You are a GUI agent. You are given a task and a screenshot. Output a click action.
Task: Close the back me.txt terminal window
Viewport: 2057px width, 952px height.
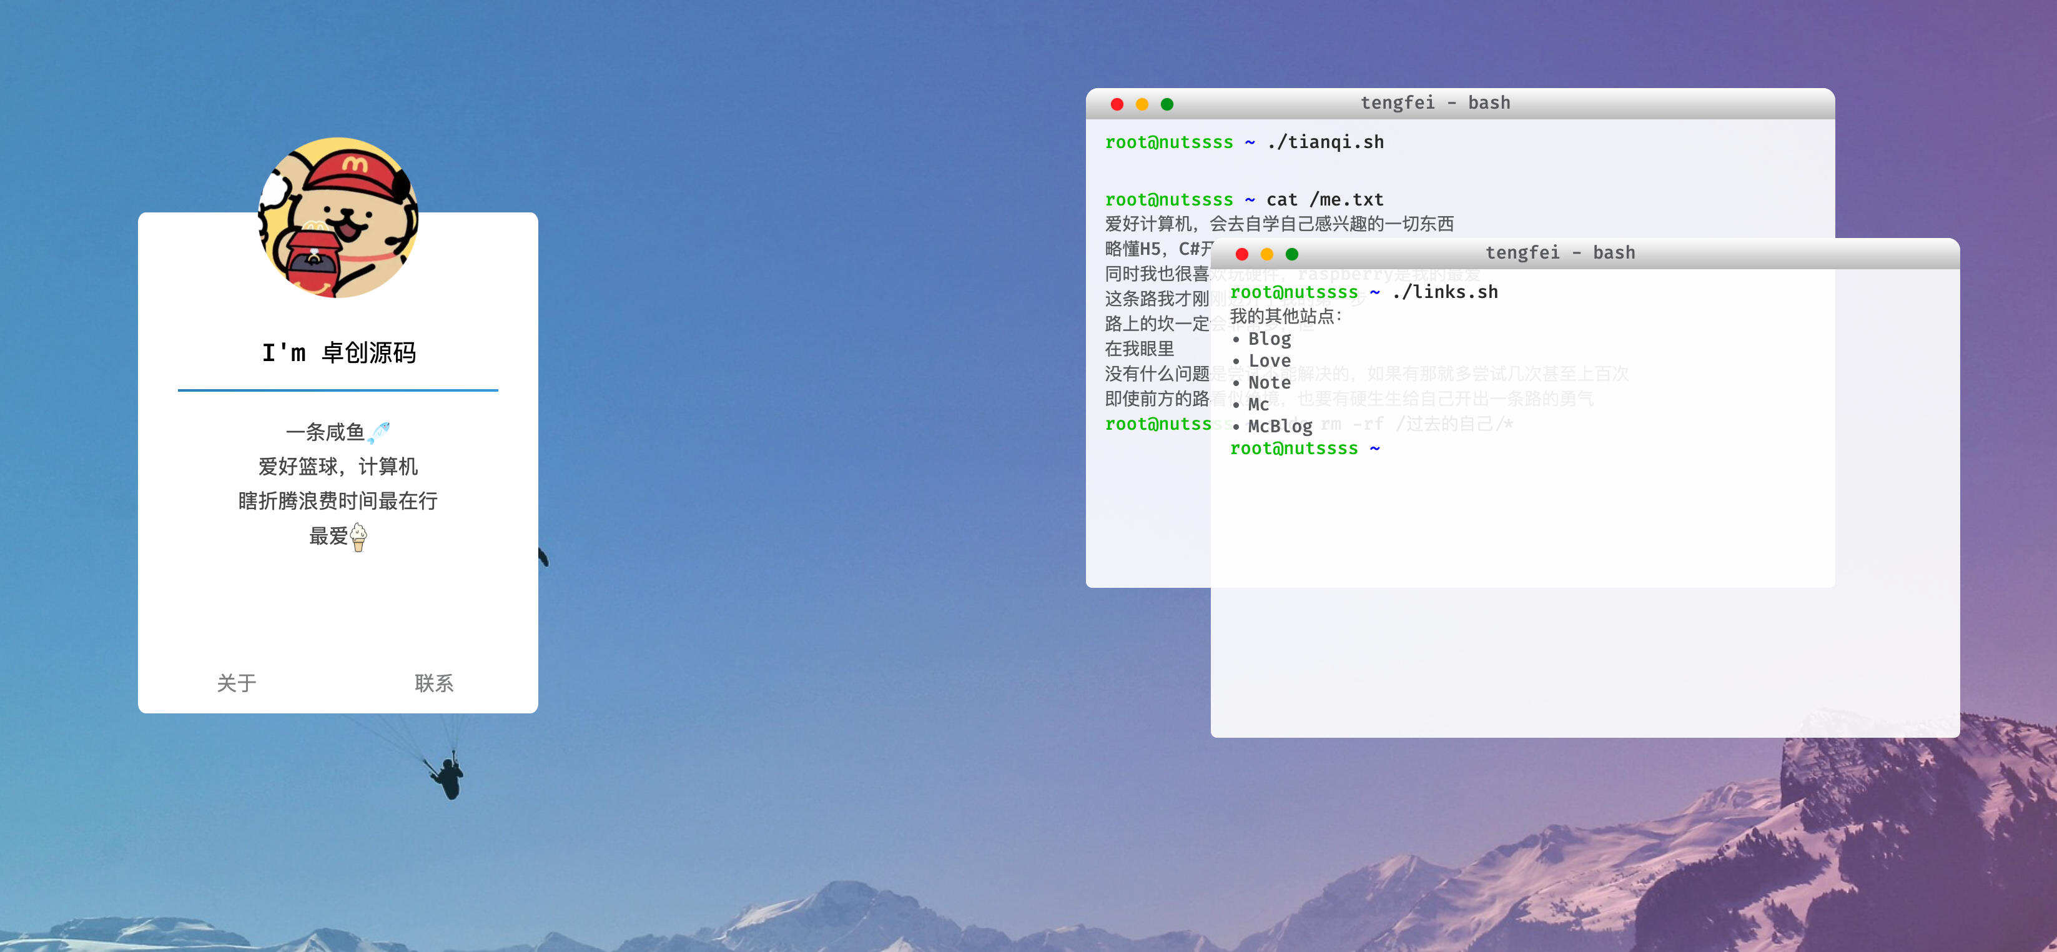(x=1117, y=104)
